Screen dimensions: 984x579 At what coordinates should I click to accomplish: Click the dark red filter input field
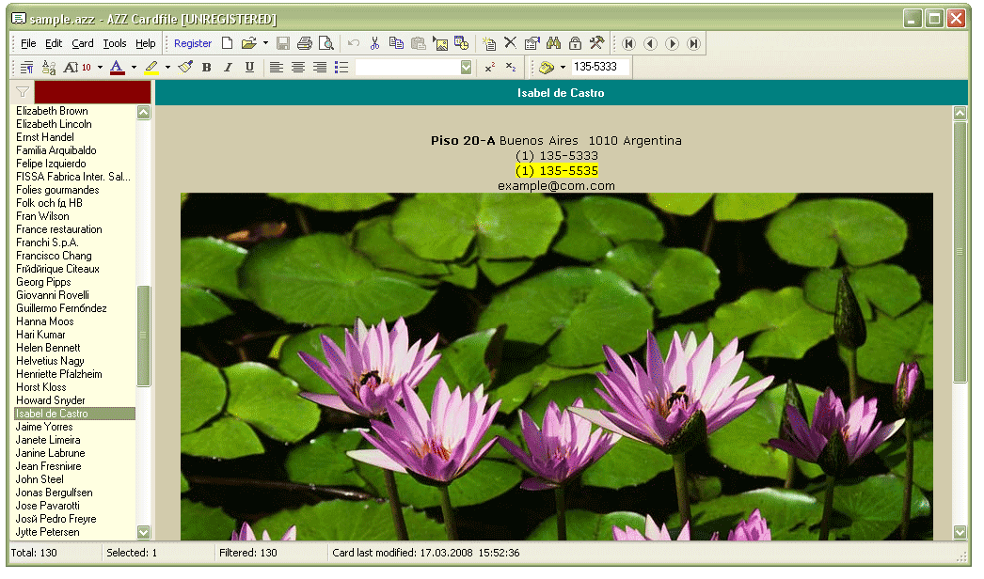point(92,92)
